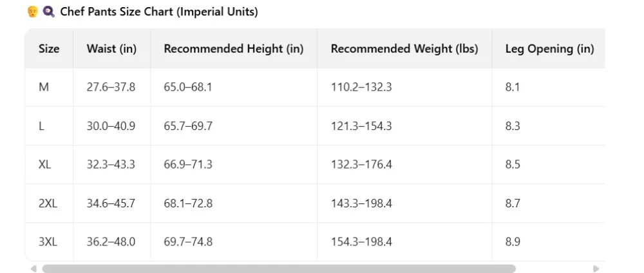
Task: Click the left scroll arrow of the table
Action: click(33, 268)
